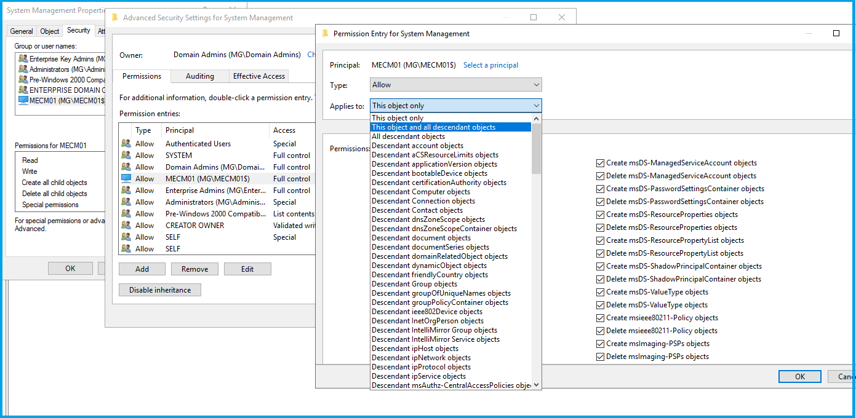The width and height of the screenshot is (856, 418).
Task: Click the dropdown list scrollbar down arrow
Action: [x=536, y=385]
